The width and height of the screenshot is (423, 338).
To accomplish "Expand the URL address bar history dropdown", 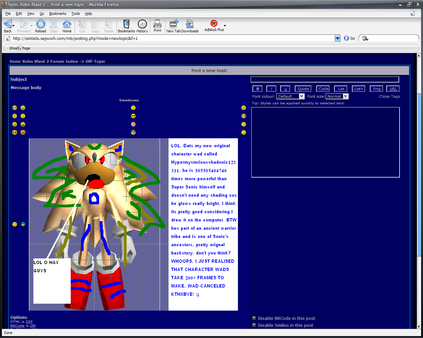I will click(x=337, y=38).
